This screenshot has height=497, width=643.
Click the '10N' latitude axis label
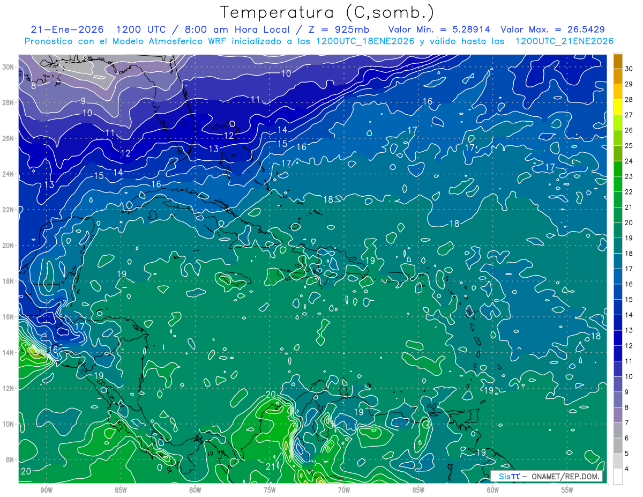coord(8,424)
